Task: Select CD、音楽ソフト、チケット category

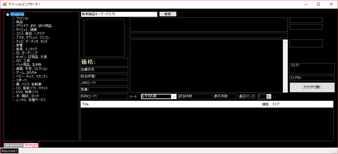Action: pos(32,88)
